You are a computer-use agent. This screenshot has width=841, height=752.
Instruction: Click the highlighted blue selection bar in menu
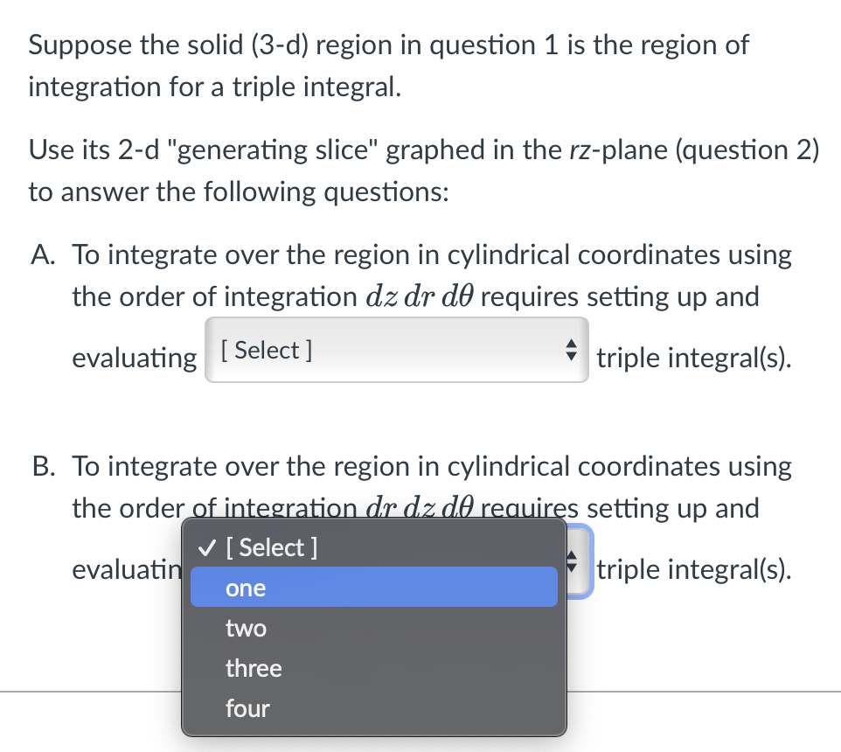pyautogui.click(x=373, y=587)
